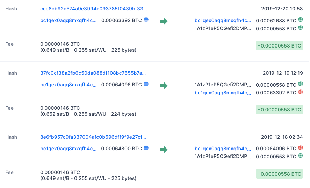Click +0.00000558 BTC badge in 2019-12-18 transaction
This screenshot has height=188, width=310.
point(279,174)
